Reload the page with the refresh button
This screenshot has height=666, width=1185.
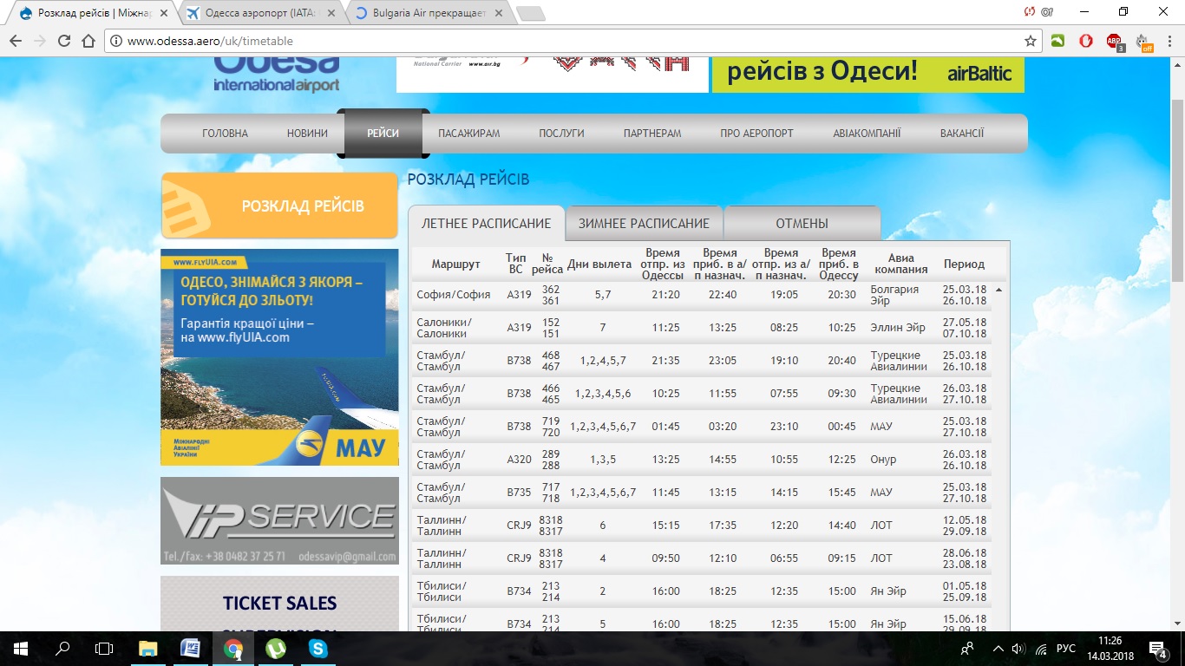coord(63,41)
